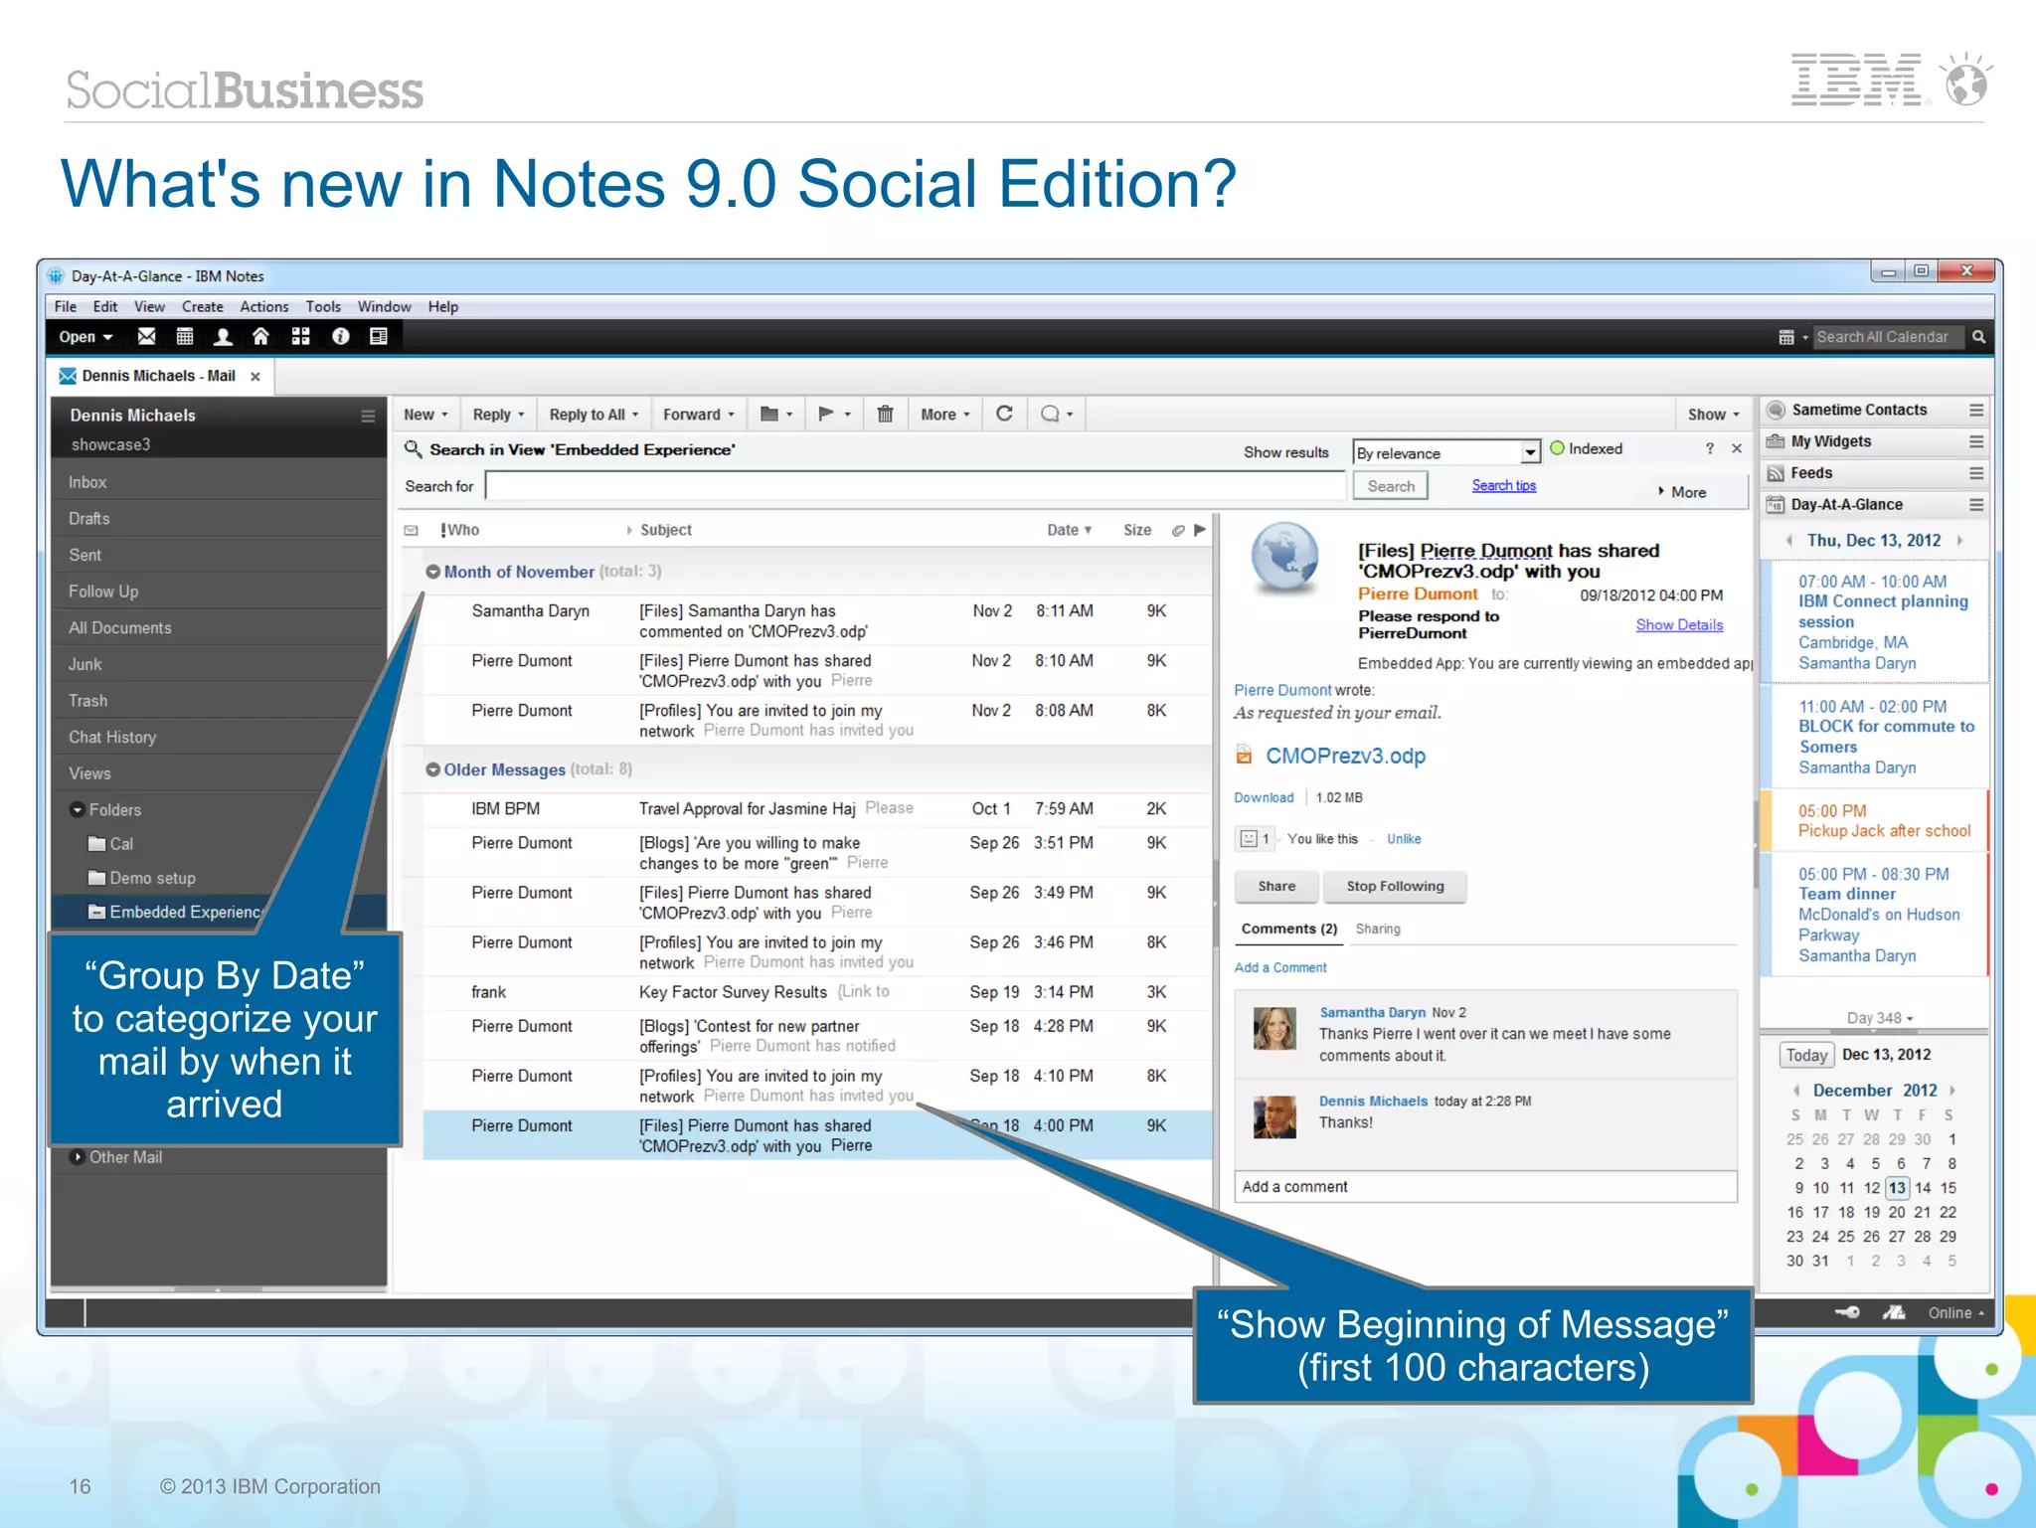Open the Show dropdown in mail toolbar
The height and width of the screenshot is (1528, 2036).
(1714, 415)
